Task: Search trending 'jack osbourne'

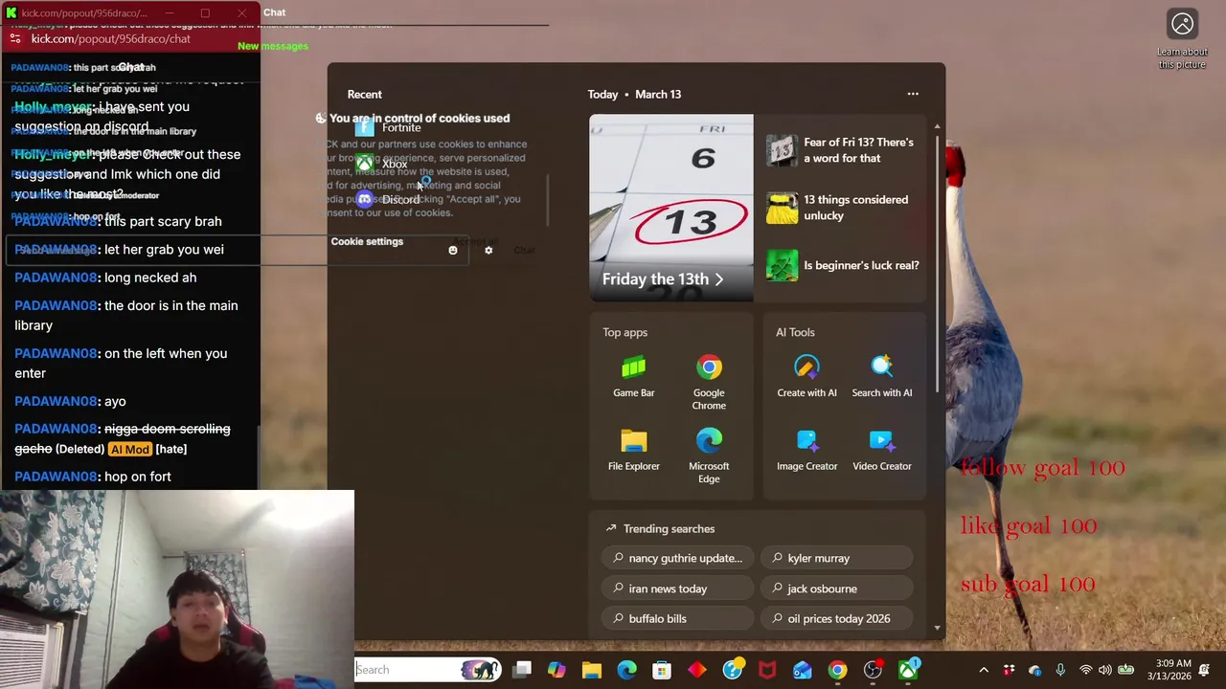Action: (x=837, y=589)
